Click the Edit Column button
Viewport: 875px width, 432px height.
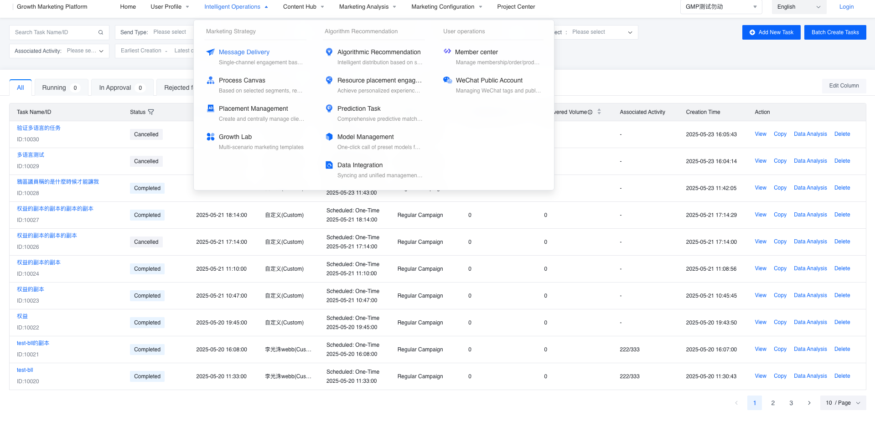coord(844,86)
